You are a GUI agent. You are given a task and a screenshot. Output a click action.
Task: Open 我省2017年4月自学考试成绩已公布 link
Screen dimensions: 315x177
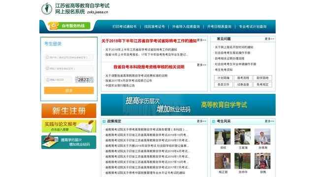tap(128, 81)
